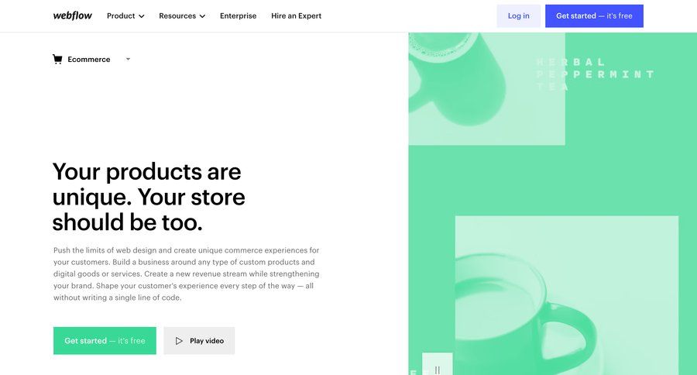The height and width of the screenshot is (375, 697).
Task: Expand the Ecommerce section dropdown arrow
Action: pyautogui.click(x=128, y=59)
